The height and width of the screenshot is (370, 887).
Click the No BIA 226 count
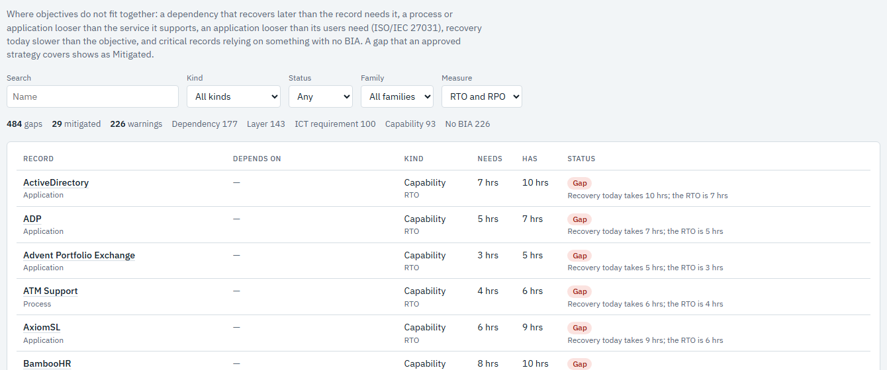[x=467, y=124]
